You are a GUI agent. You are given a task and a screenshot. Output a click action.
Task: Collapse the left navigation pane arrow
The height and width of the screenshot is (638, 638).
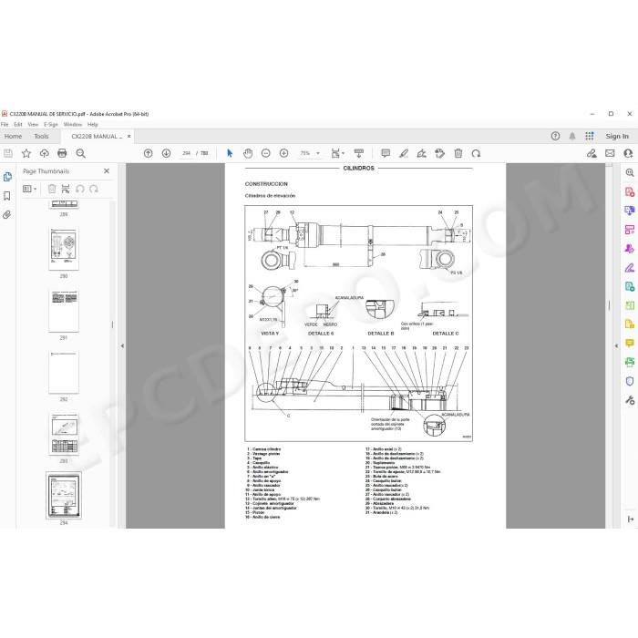coord(122,345)
